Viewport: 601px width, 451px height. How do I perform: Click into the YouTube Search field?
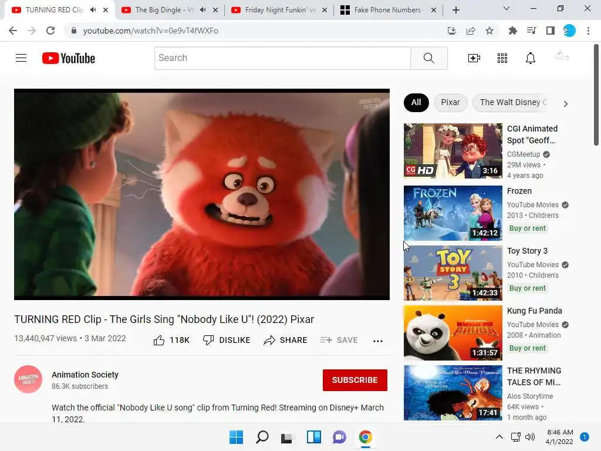click(282, 58)
